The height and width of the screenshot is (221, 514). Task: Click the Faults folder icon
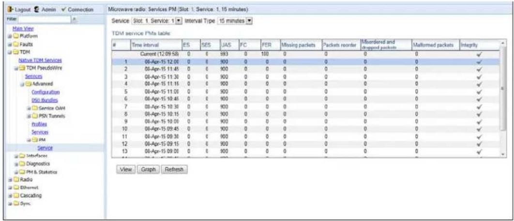pos(15,44)
